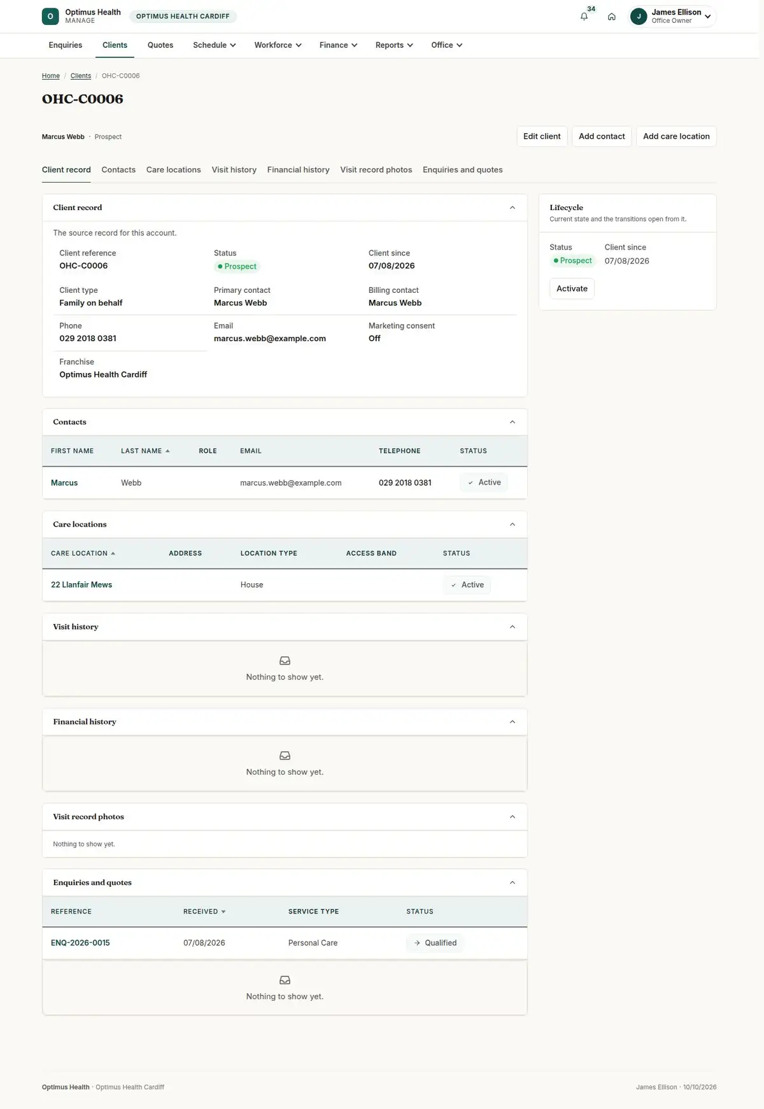This screenshot has height=1109, width=764.
Task: Click the Edit client button
Action: (x=542, y=136)
